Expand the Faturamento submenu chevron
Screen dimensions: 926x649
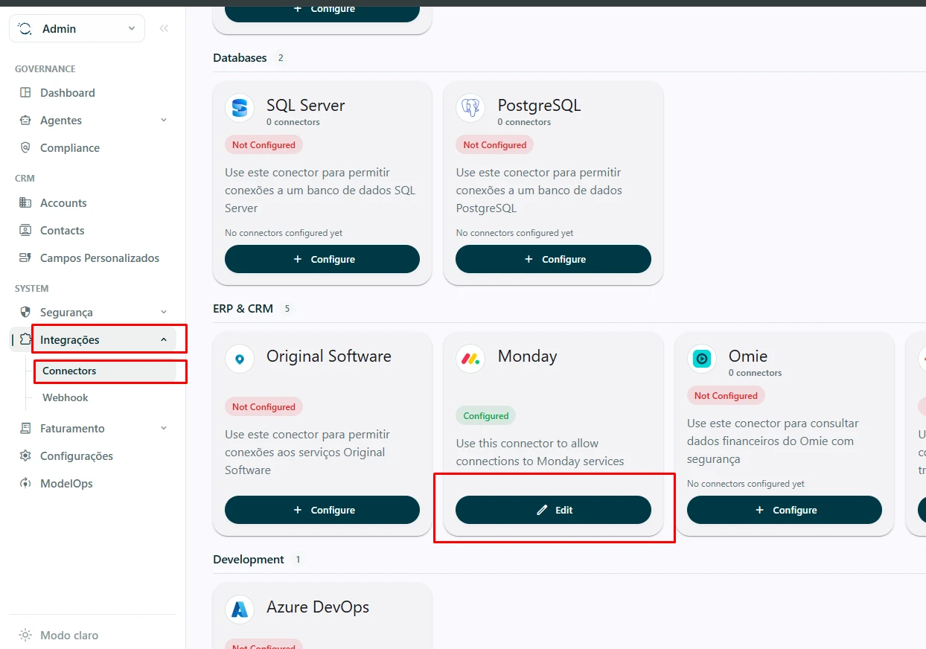tap(164, 428)
